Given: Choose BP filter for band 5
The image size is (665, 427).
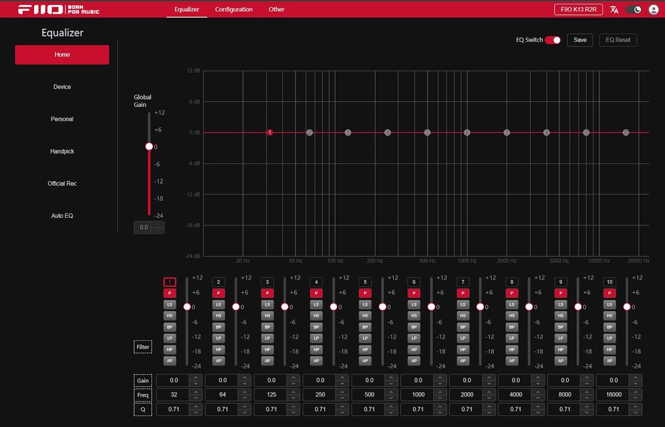Looking at the screenshot, I should tap(365, 327).
